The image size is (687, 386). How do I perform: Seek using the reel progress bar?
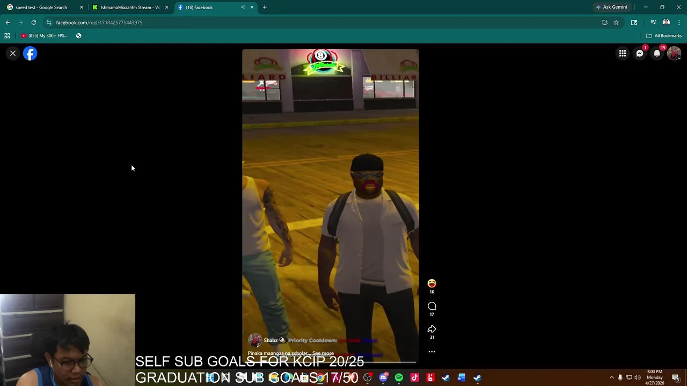coord(330,363)
